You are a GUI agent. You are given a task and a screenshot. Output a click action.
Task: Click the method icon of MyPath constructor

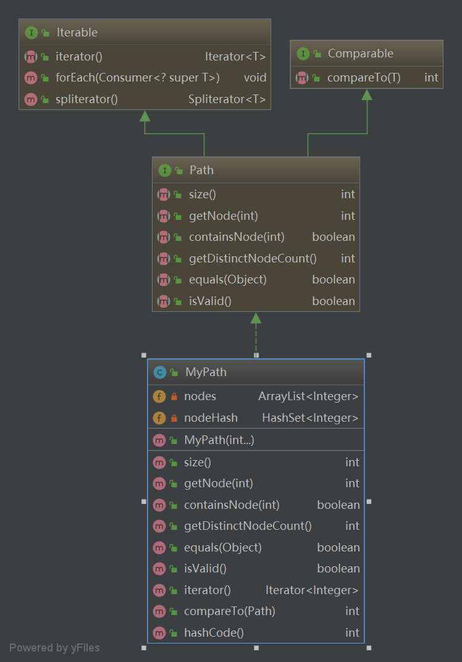[x=159, y=440]
